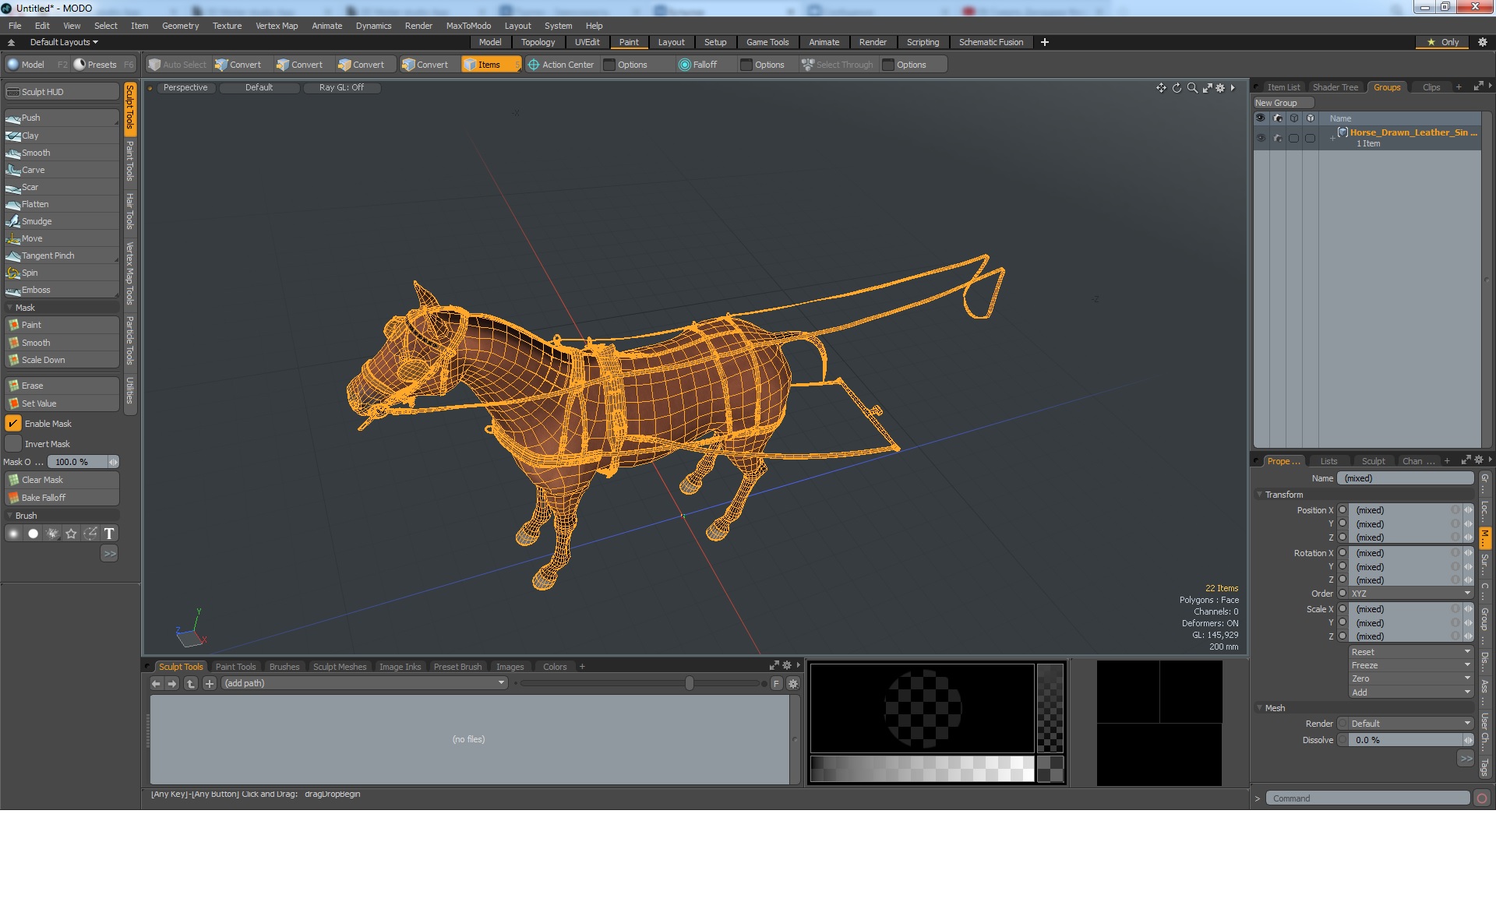
Task: Open the rotation Order XYZ dropdown
Action: coord(1411,594)
